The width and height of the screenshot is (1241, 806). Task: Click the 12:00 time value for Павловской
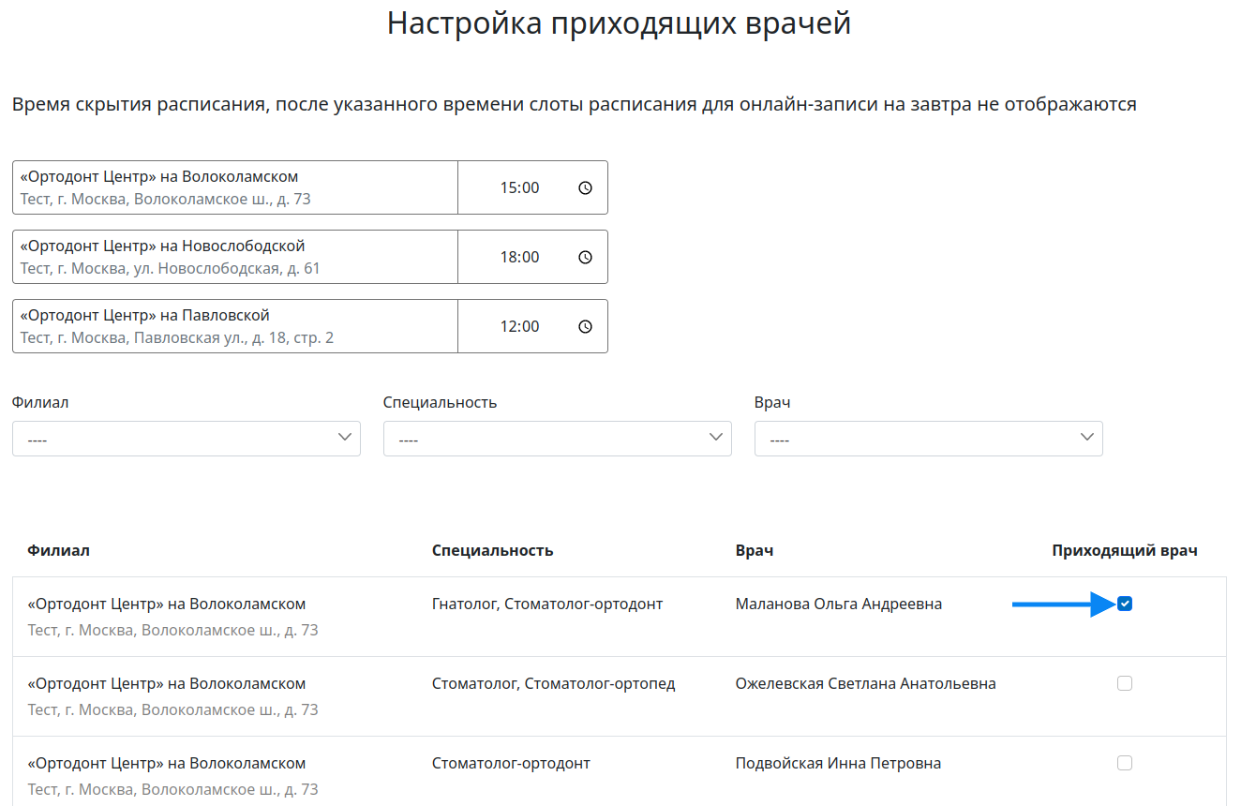519,326
